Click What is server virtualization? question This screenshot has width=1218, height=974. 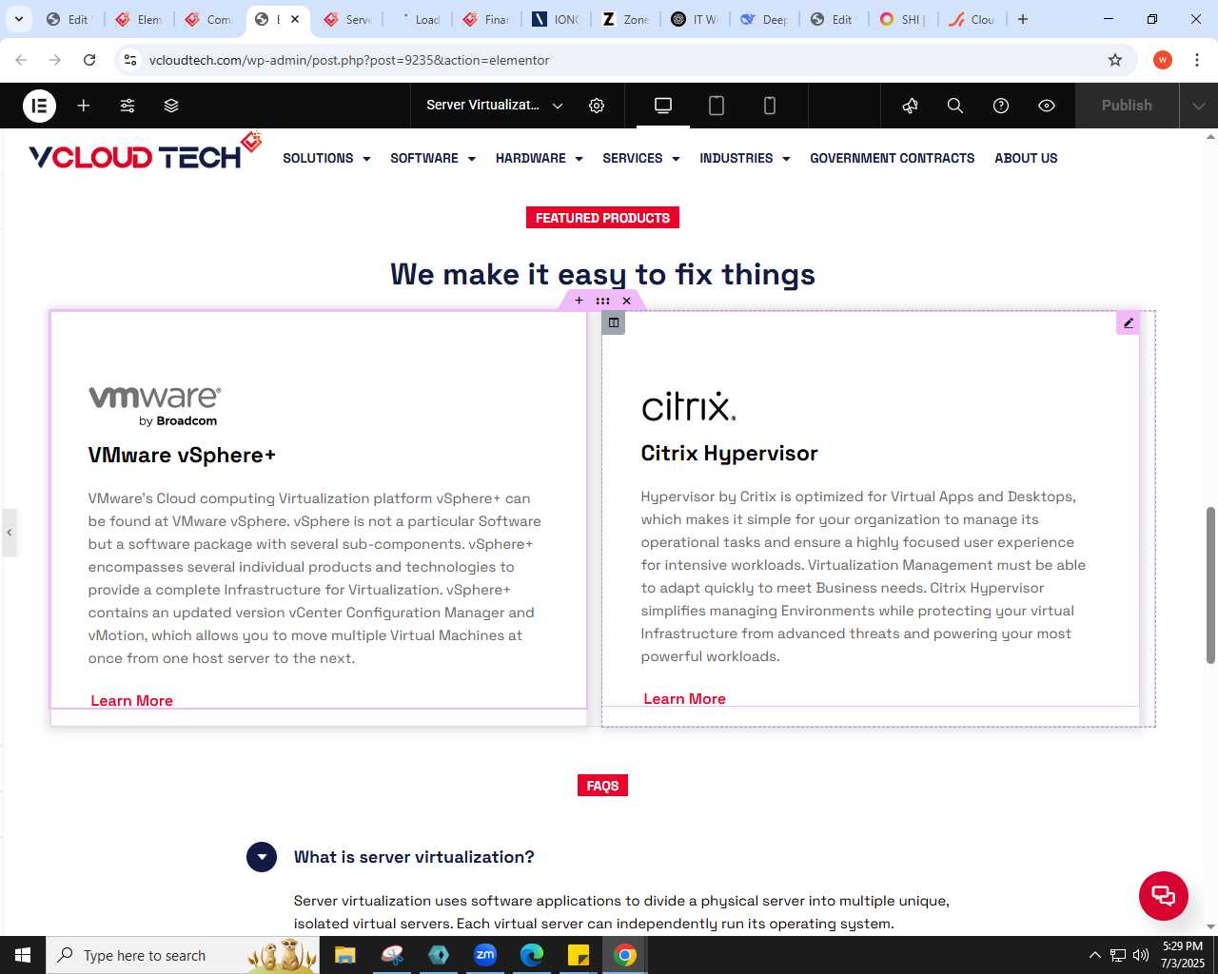pyautogui.click(x=414, y=857)
